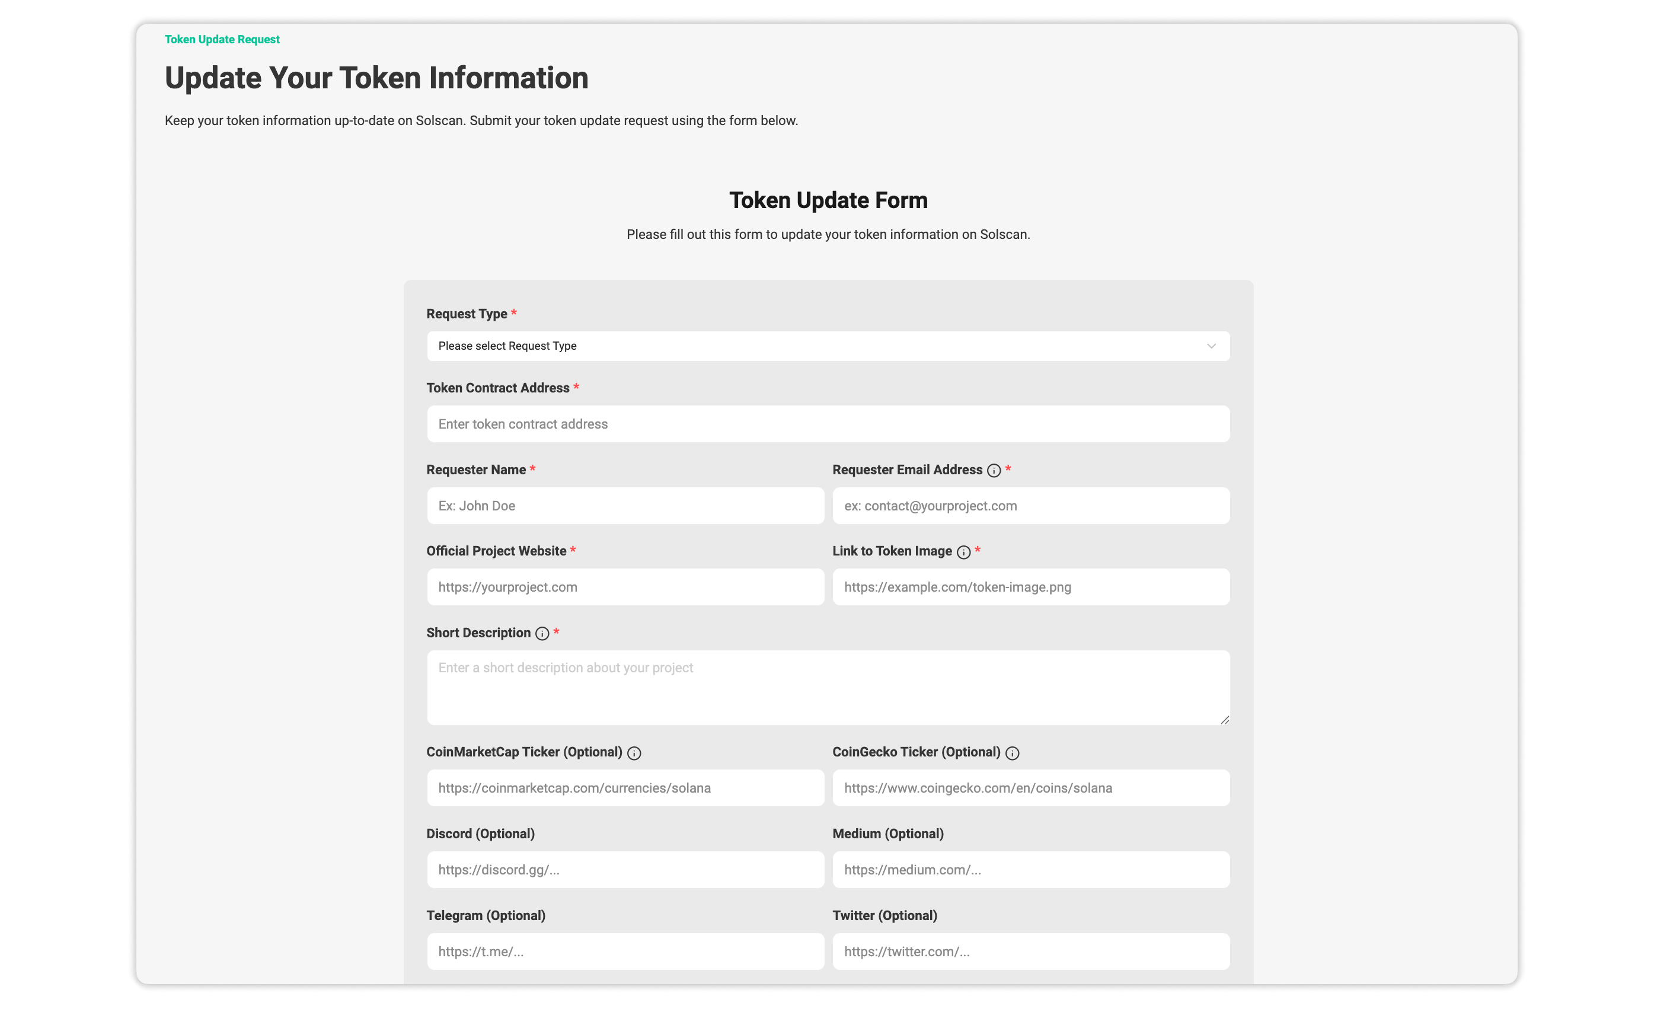This screenshot has width=1654, height=1009.
Task: Select the Requester Email Address input
Action: click(1030, 506)
